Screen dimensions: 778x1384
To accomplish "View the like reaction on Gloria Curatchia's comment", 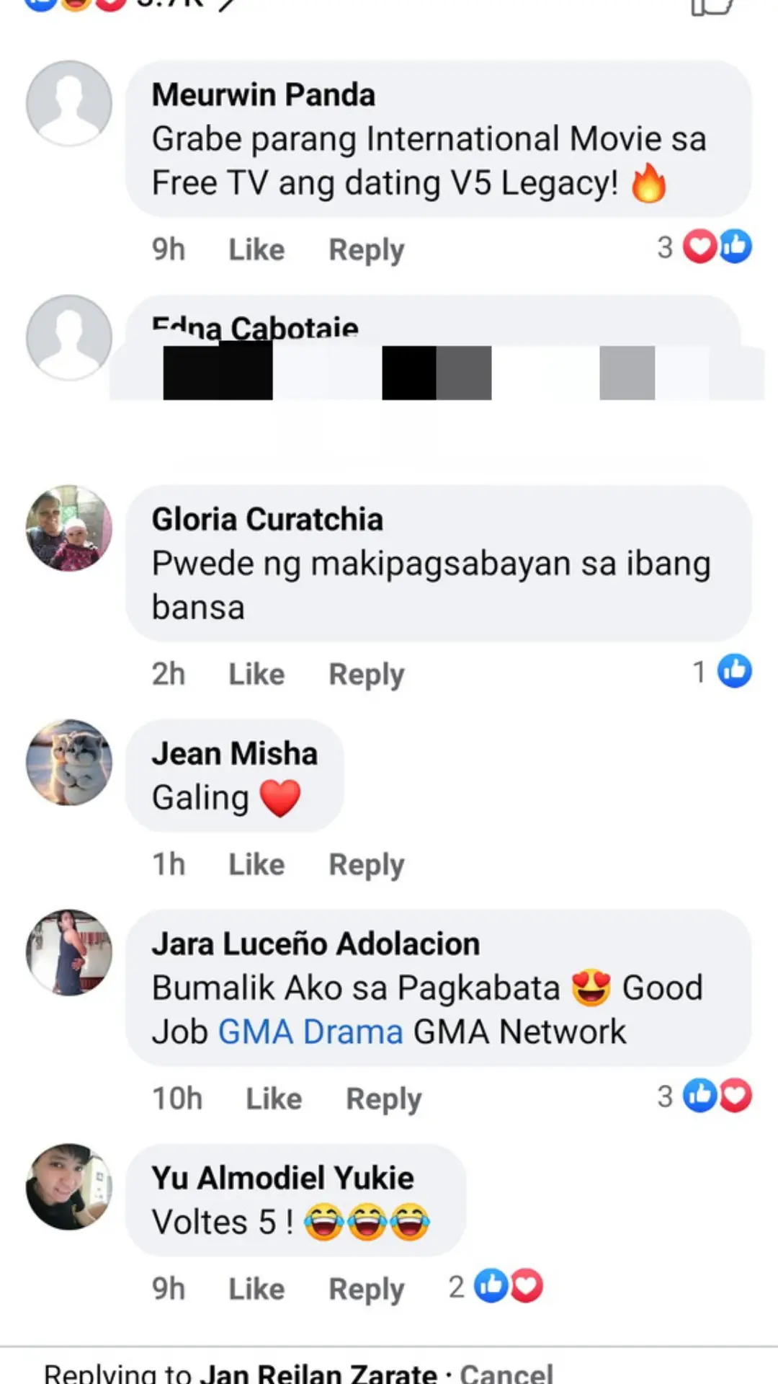I will [723, 671].
